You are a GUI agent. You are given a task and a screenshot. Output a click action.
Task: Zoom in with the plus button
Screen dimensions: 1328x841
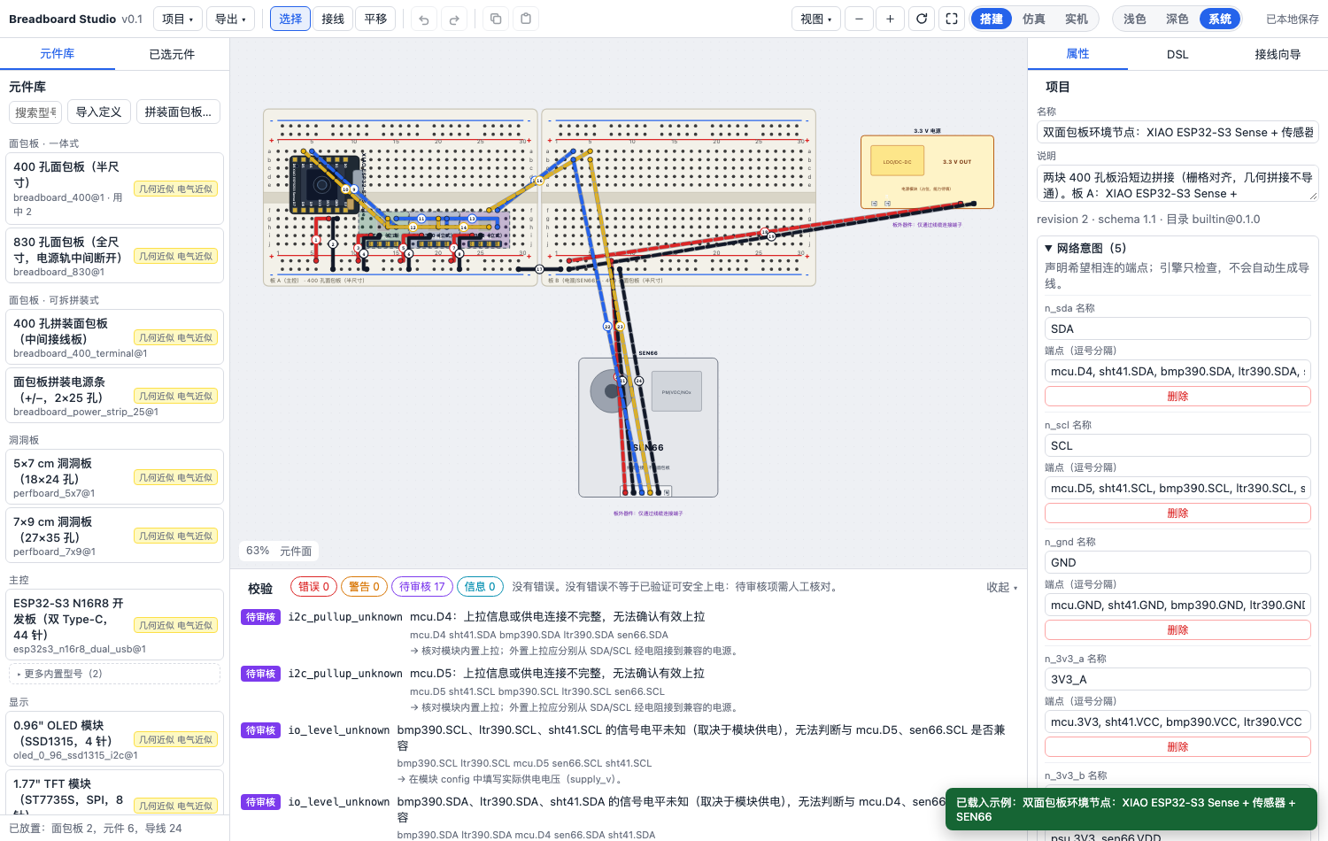click(x=890, y=19)
